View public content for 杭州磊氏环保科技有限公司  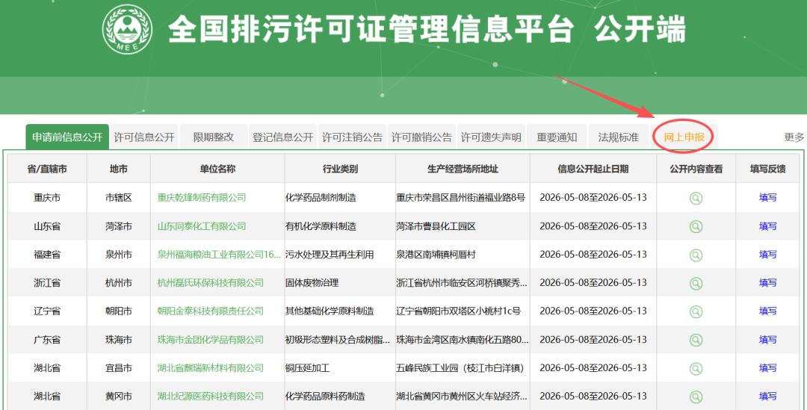[x=696, y=283]
